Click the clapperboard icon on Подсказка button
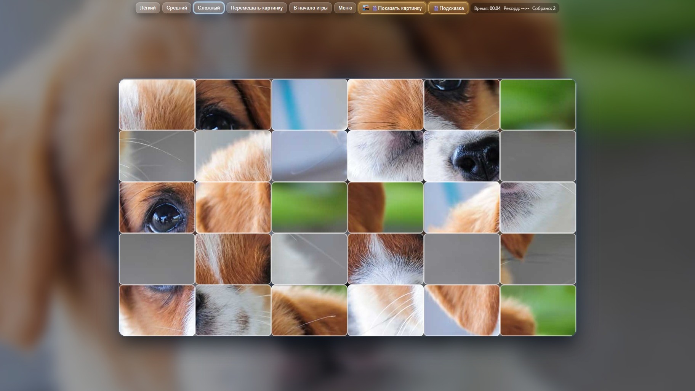Screen dimensions: 695x391 click(435, 7)
